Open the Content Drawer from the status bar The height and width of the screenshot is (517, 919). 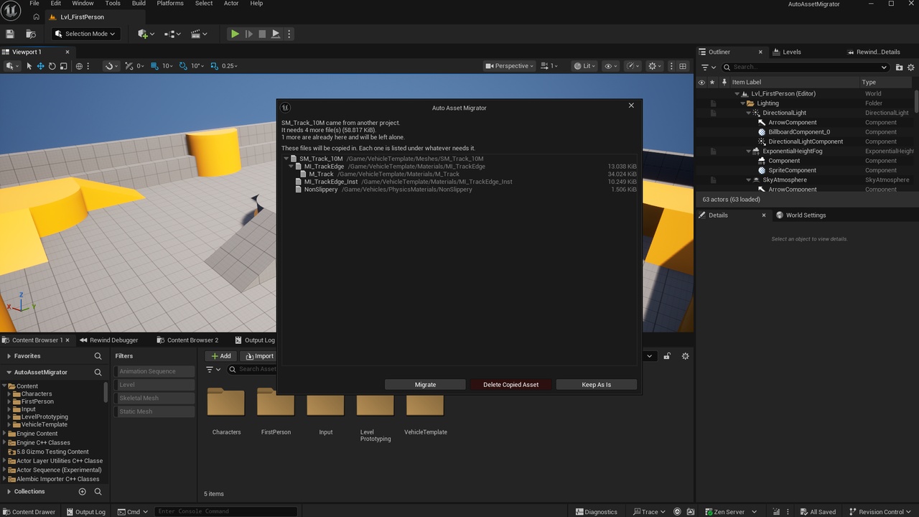(x=28, y=512)
